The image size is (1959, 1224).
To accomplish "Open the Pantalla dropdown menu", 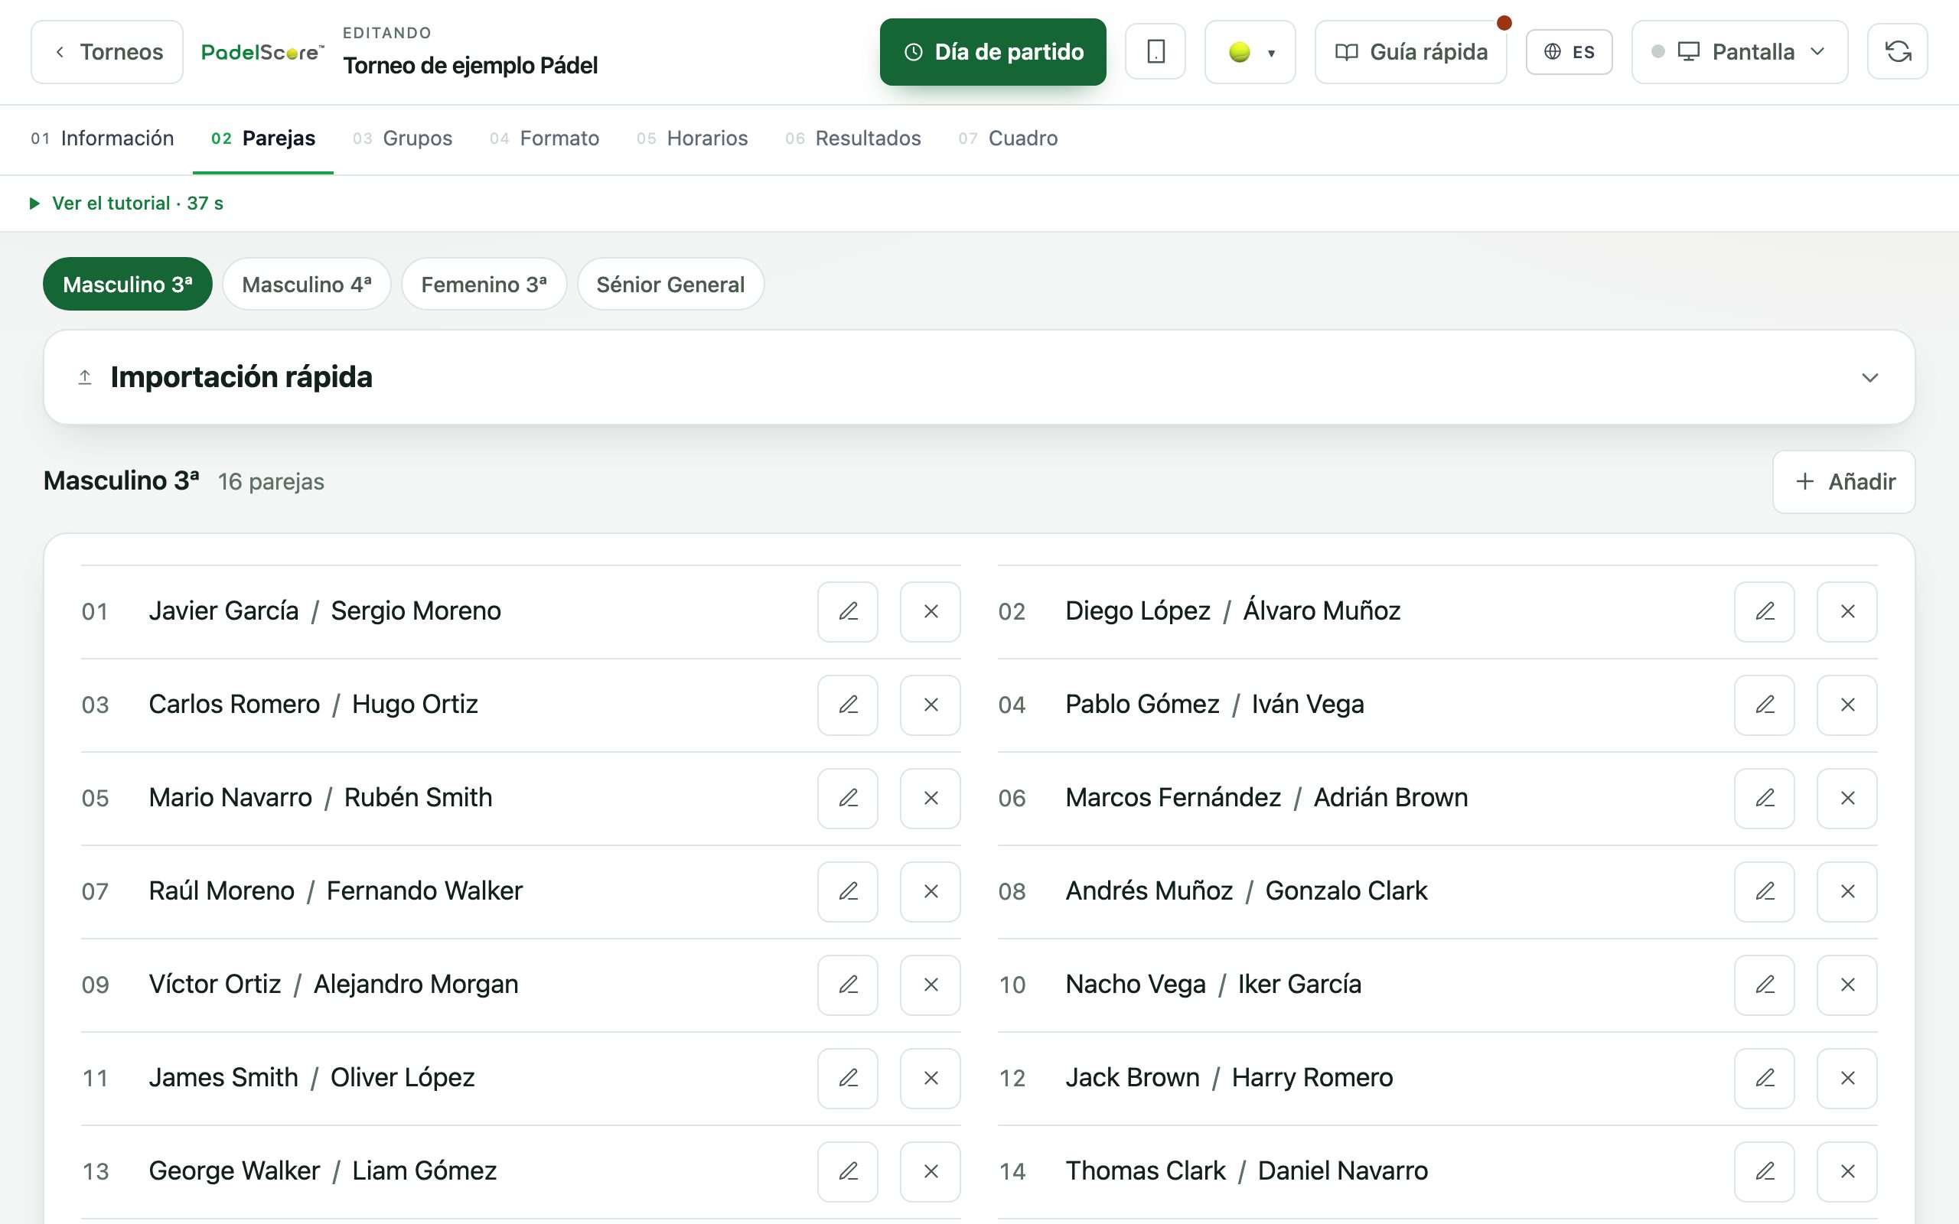I will 1739,52.
